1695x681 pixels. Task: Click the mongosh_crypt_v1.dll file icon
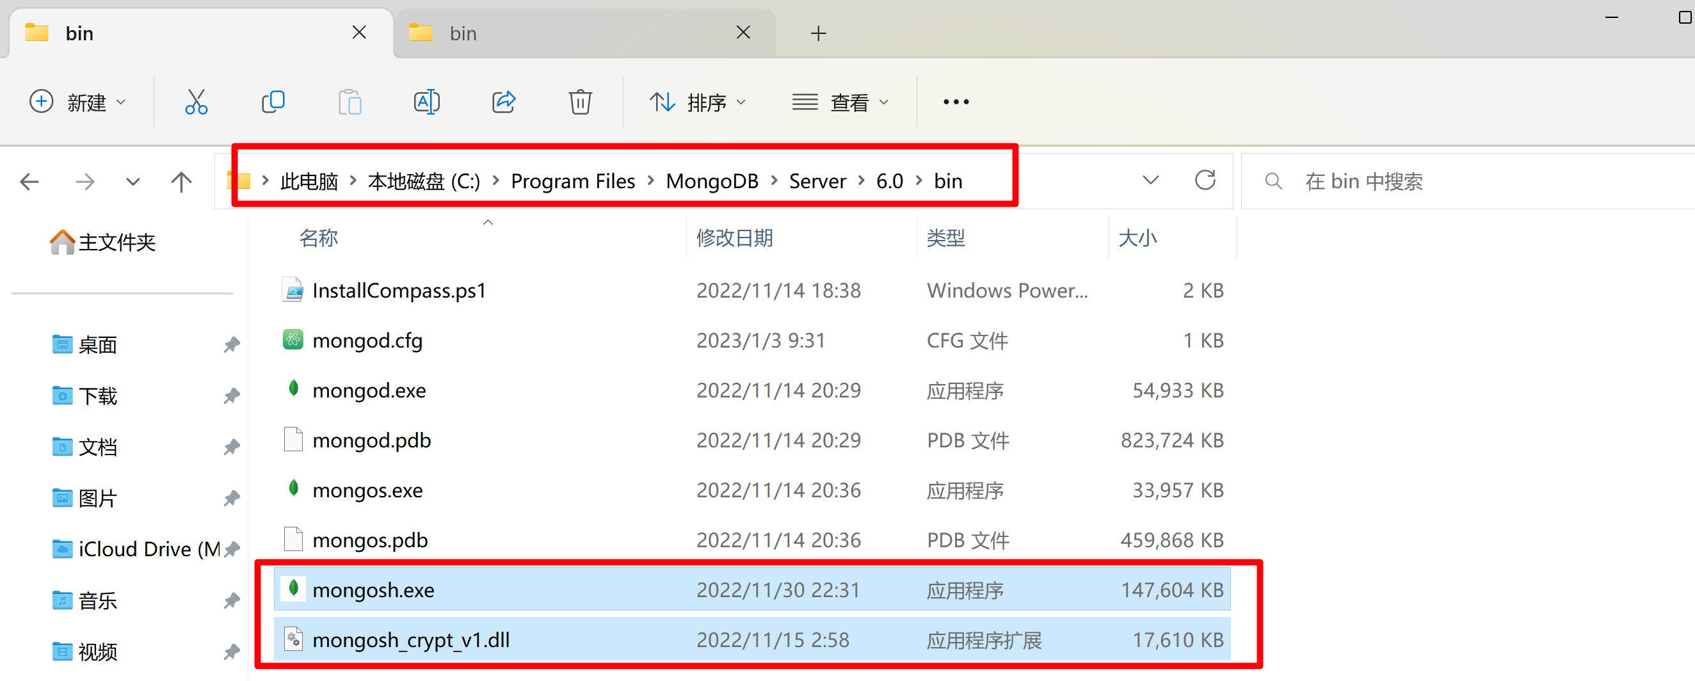click(x=293, y=639)
